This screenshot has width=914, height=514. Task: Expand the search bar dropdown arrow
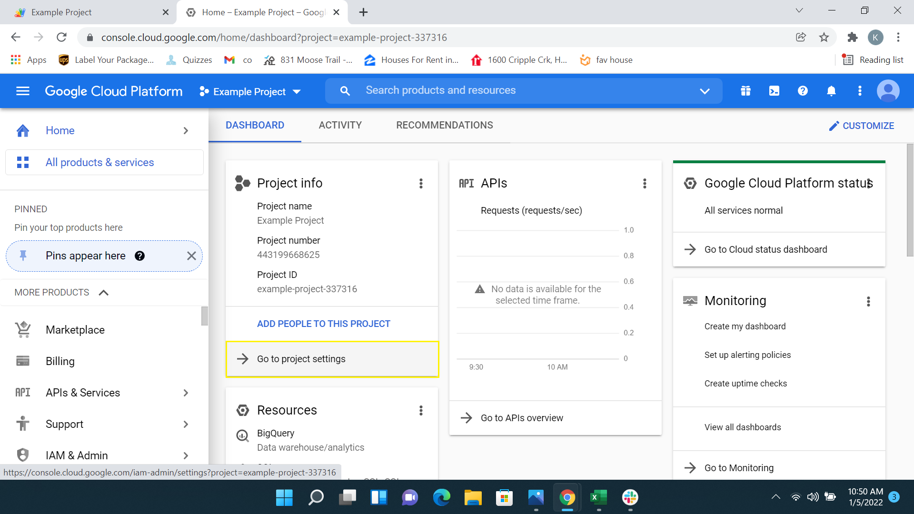(x=705, y=91)
